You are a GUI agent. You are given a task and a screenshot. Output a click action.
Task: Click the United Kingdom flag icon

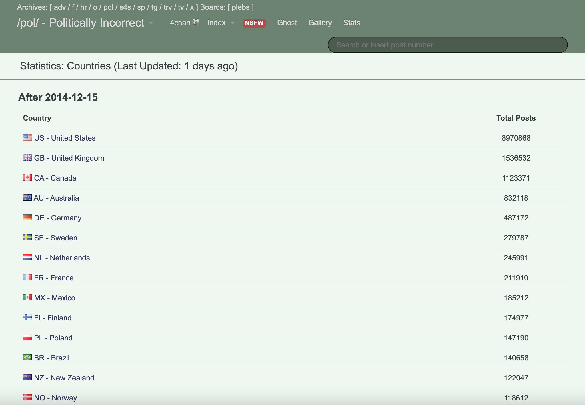pos(27,157)
